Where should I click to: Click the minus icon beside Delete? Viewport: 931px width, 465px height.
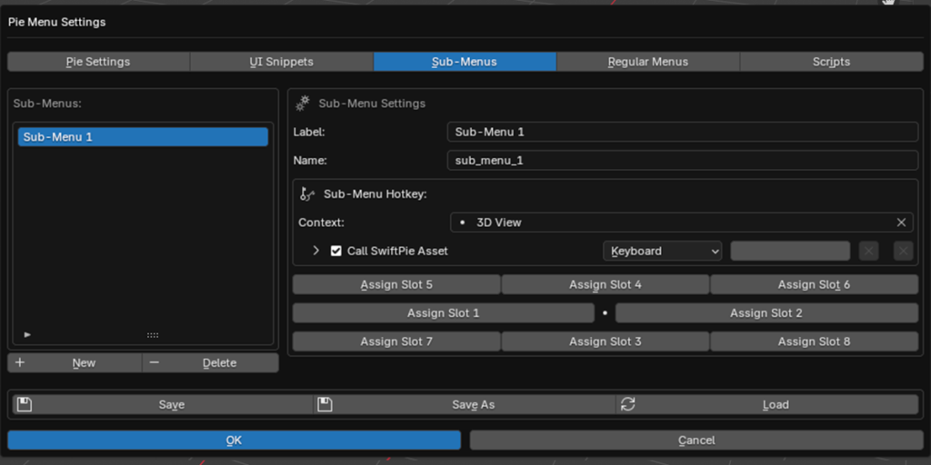point(155,362)
